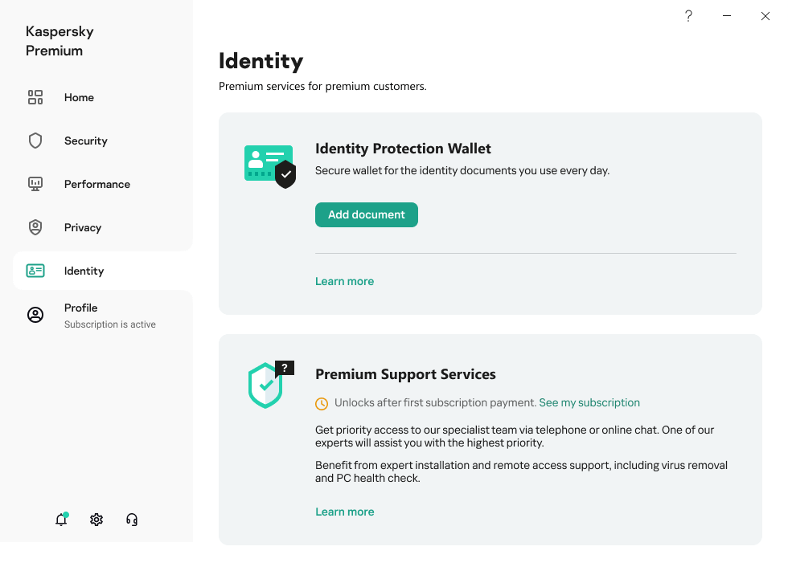
Task: Click the Security shield icon
Action: click(x=35, y=141)
